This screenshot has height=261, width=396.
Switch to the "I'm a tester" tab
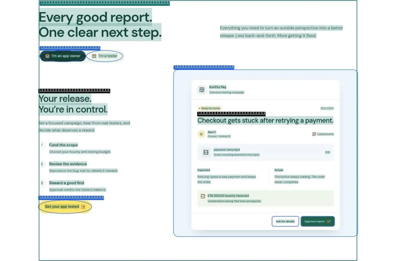pos(105,56)
